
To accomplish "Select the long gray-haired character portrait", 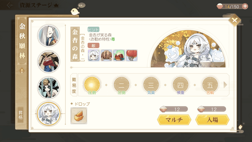I will 49,36.
